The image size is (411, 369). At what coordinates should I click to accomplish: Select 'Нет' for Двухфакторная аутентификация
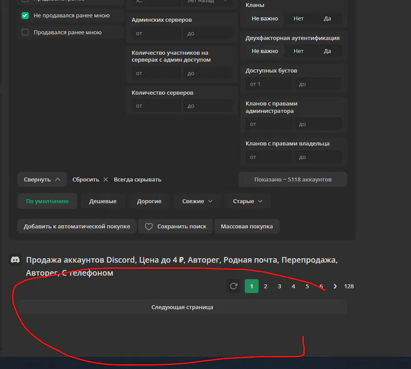coord(298,51)
